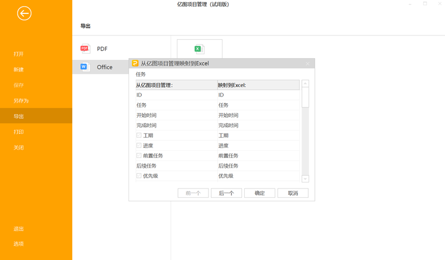Click the 任务 section label in the dialog

[x=141, y=74]
